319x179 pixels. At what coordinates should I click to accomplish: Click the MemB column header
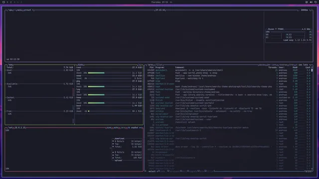pos(295,68)
